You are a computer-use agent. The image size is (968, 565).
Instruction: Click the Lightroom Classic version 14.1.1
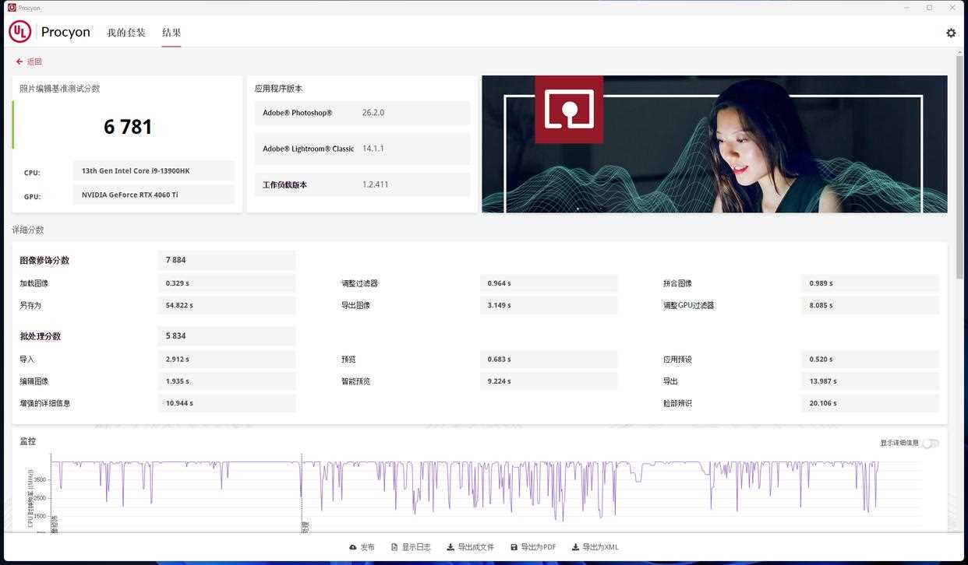click(x=373, y=149)
